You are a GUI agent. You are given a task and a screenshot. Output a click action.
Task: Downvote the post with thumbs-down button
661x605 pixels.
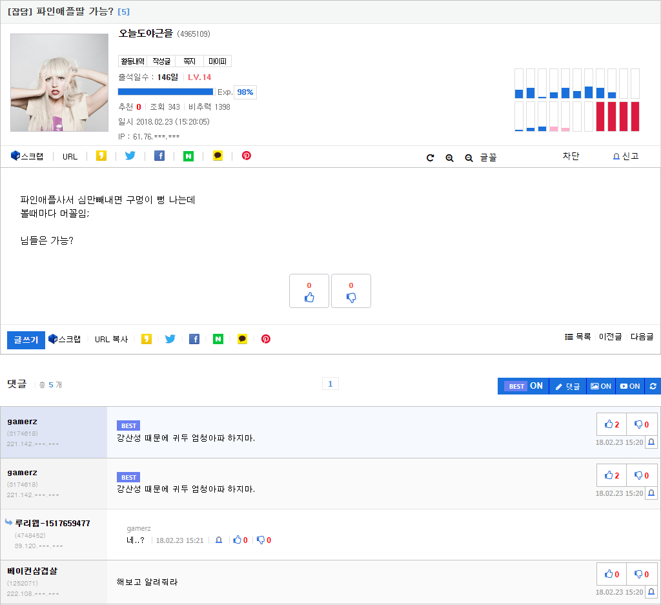click(x=351, y=291)
